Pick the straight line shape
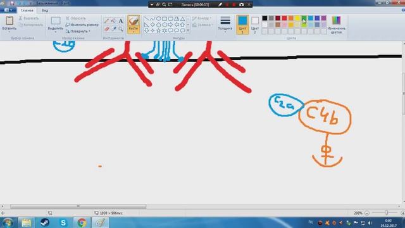 (x=146, y=19)
